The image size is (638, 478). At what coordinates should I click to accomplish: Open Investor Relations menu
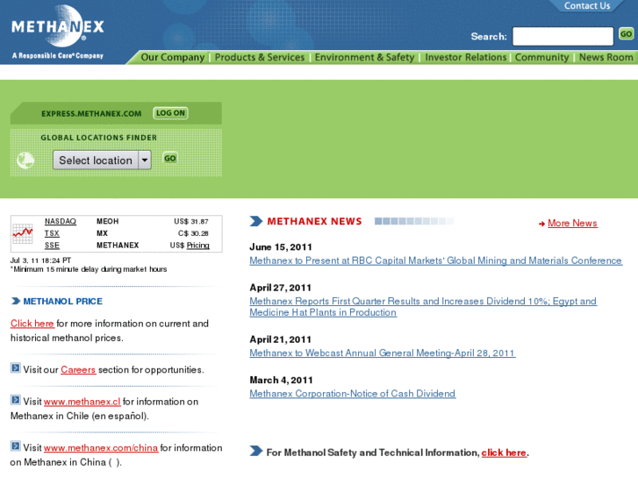(x=465, y=57)
